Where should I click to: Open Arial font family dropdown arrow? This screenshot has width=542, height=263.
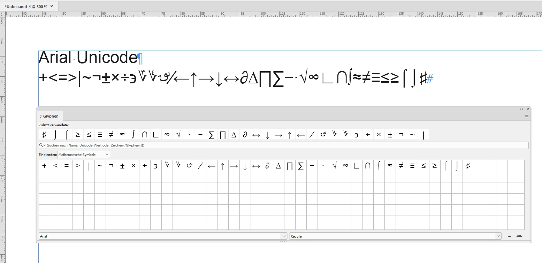(x=284, y=236)
